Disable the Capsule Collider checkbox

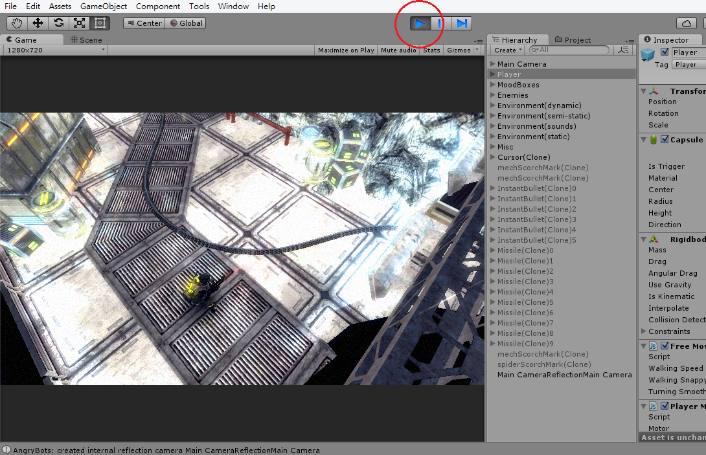(x=665, y=140)
